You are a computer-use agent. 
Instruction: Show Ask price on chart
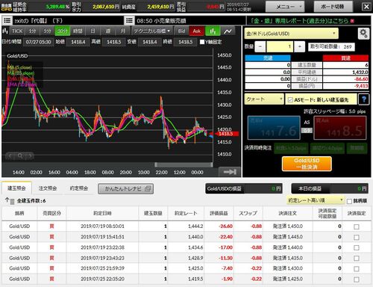point(197,31)
